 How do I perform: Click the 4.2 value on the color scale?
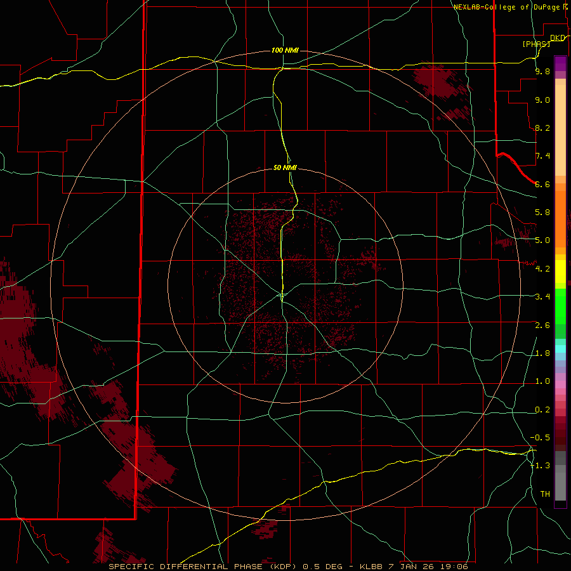542,269
